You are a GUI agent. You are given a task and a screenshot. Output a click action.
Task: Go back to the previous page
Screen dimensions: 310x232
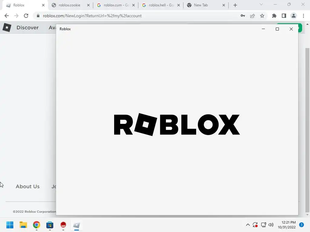point(7,16)
